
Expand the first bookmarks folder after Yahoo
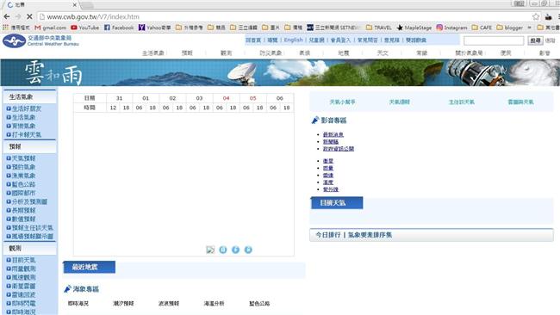(x=190, y=28)
